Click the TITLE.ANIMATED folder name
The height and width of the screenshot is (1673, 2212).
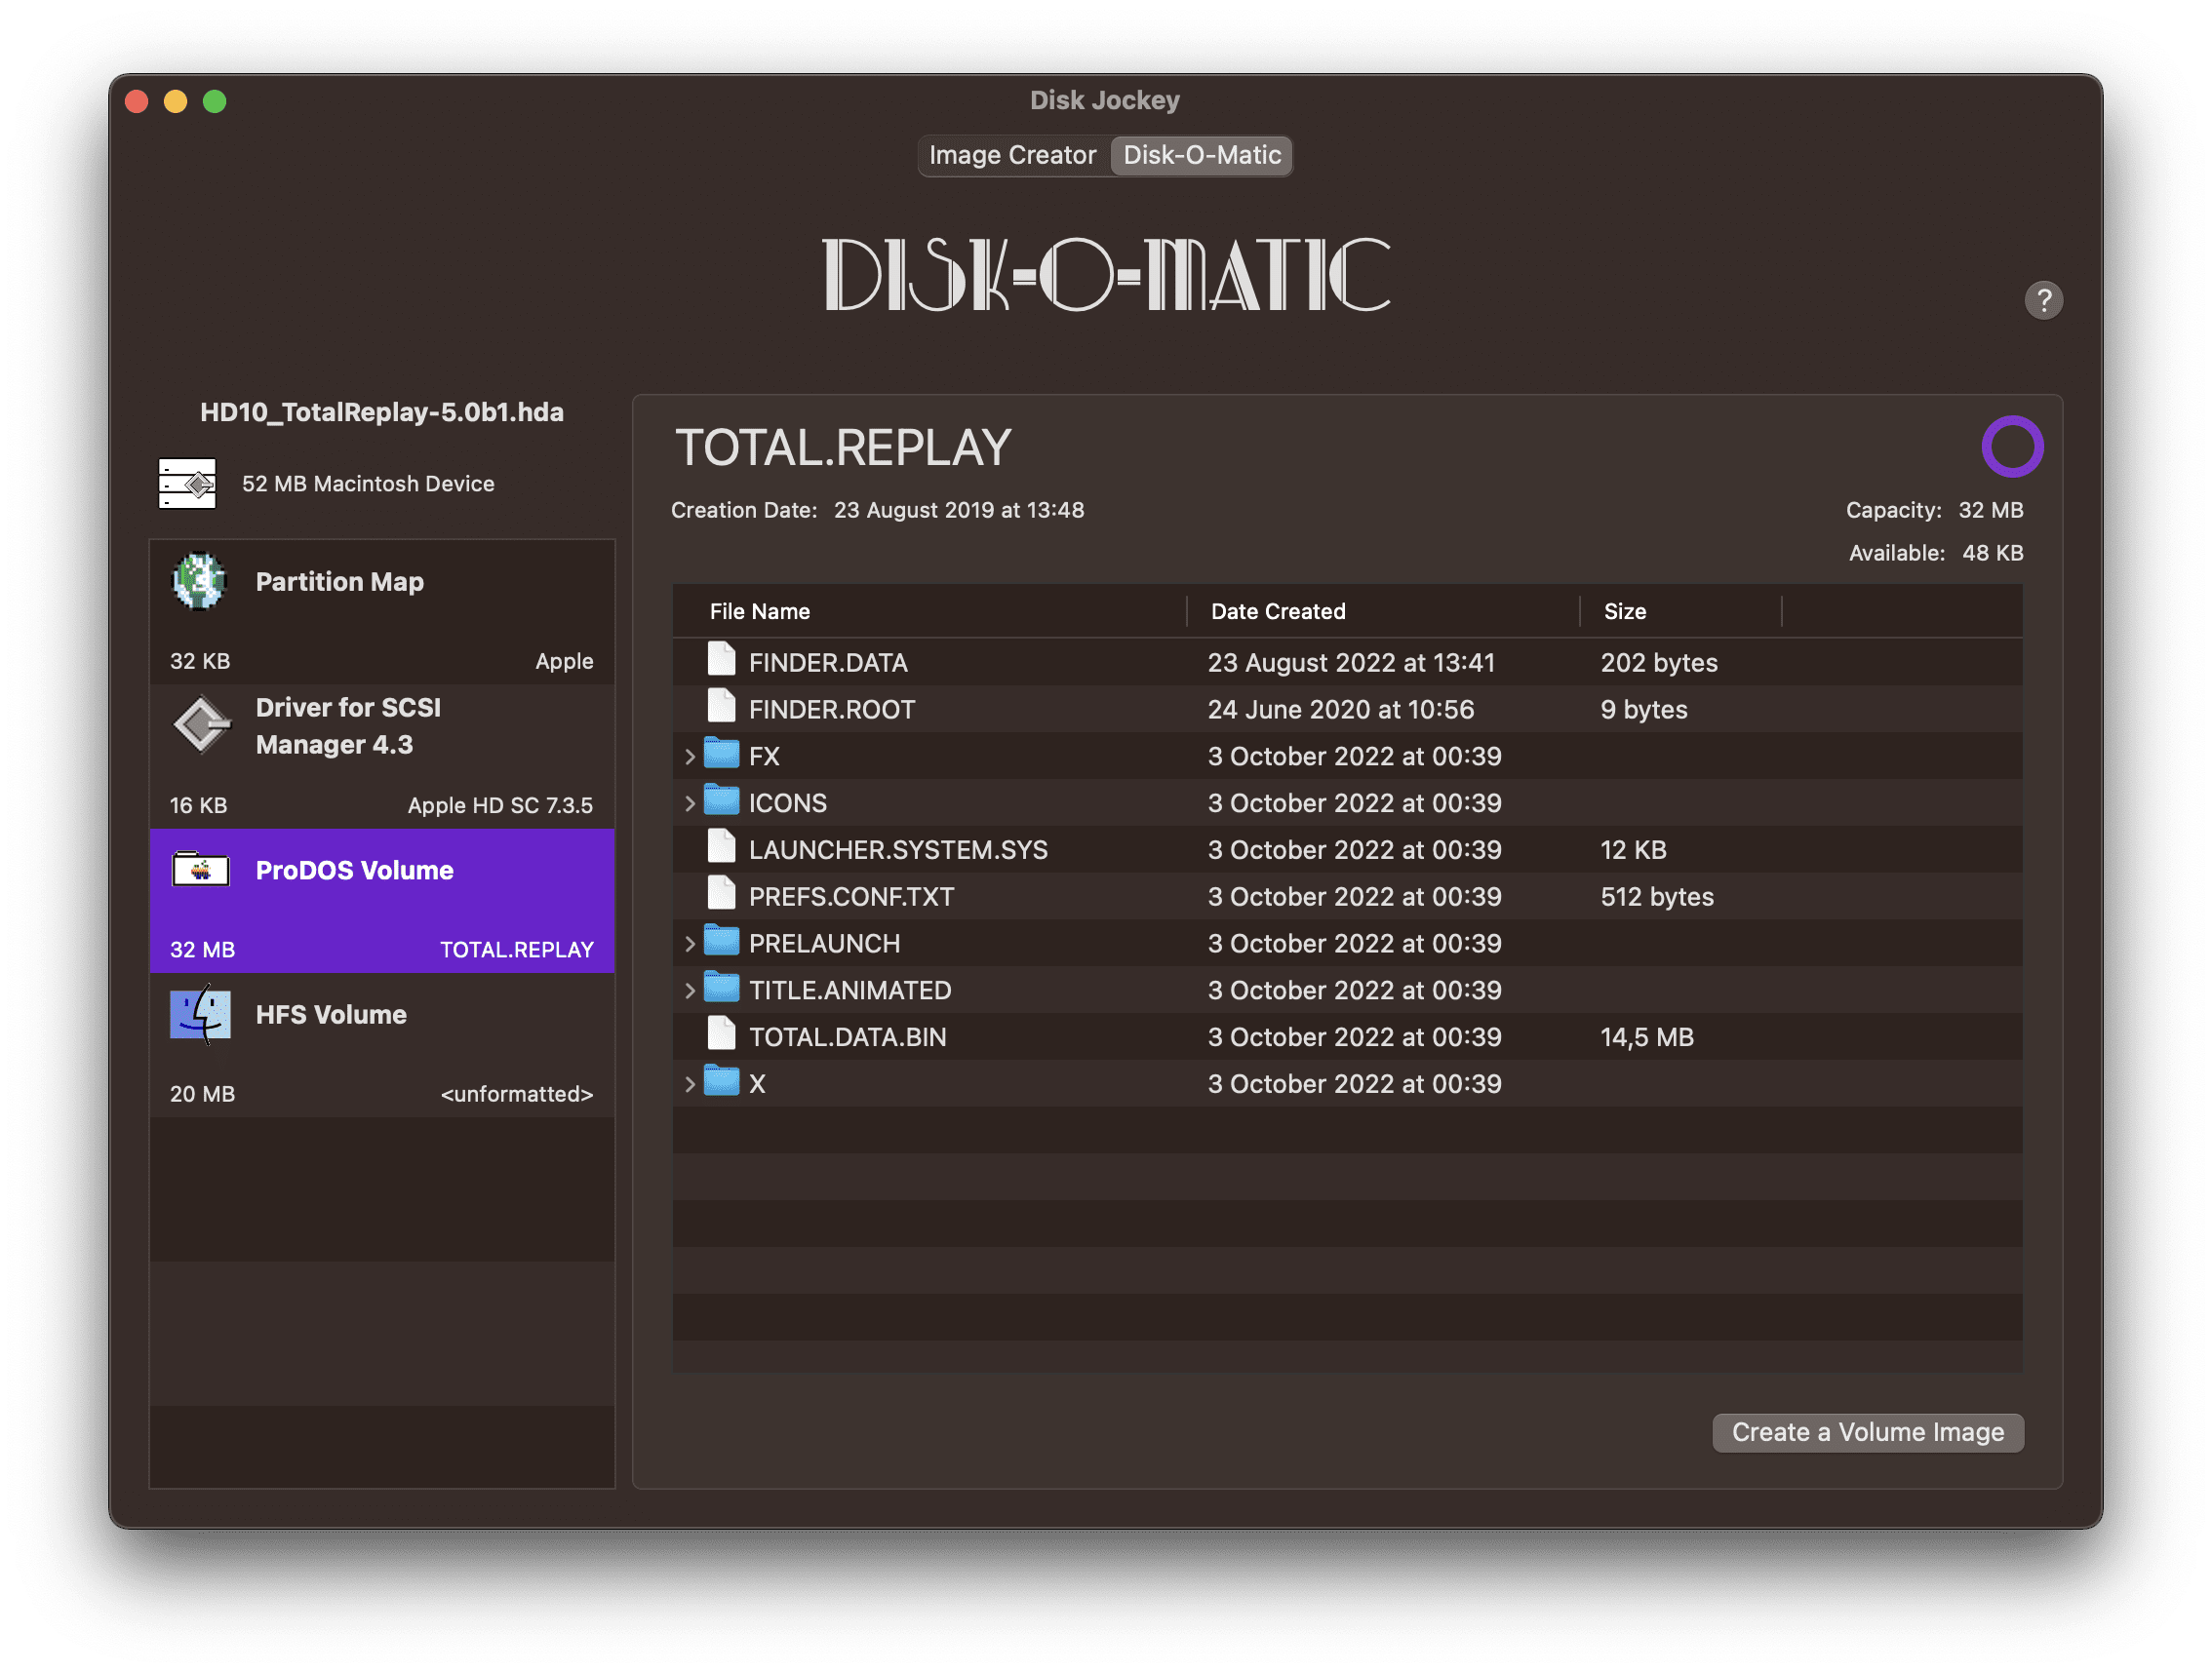(x=850, y=991)
